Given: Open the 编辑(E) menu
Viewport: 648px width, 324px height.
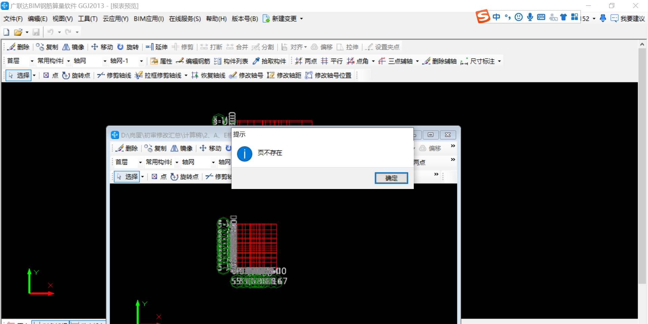Looking at the screenshot, I should (37, 19).
